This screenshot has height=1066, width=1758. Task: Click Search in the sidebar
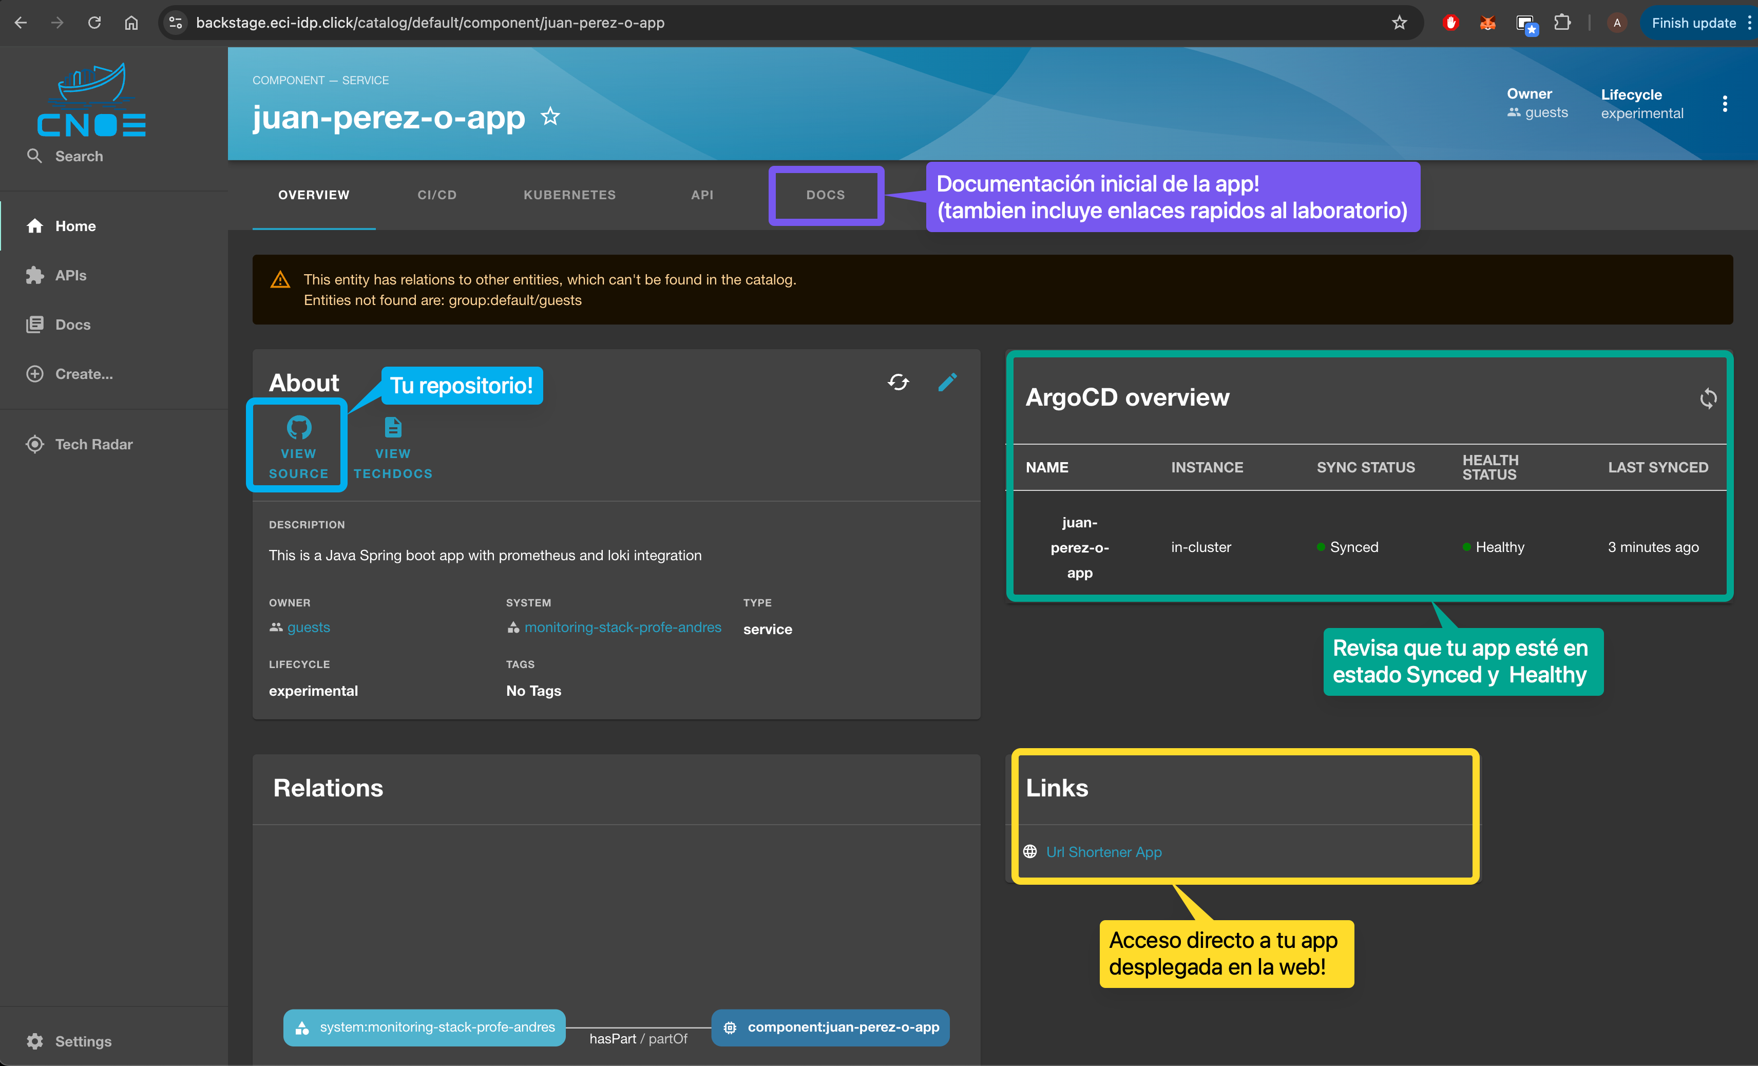click(79, 156)
